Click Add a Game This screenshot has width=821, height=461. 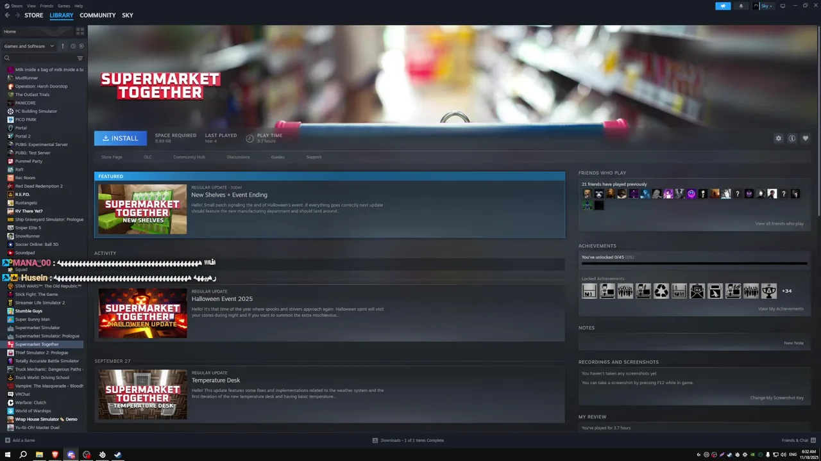pos(20,441)
